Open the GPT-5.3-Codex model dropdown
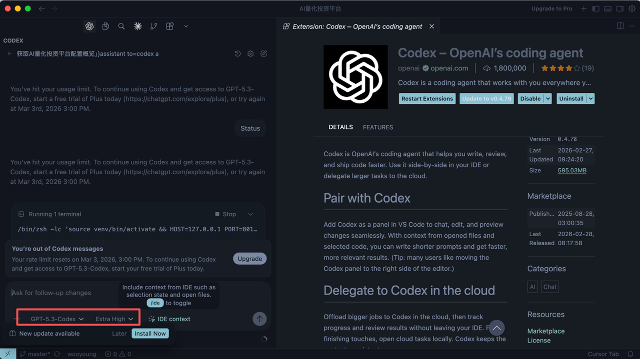This screenshot has width=640, height=359. pyautogui.click(x=57, y=319)
